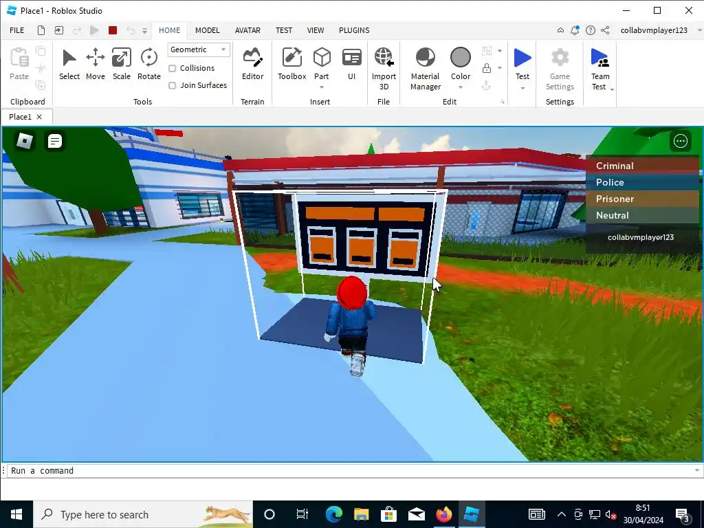704x528 pixels.
Task: Open notifications bell icon
Action: (575, 30)
